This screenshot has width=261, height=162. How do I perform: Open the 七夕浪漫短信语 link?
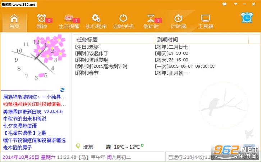pos(20,126)
